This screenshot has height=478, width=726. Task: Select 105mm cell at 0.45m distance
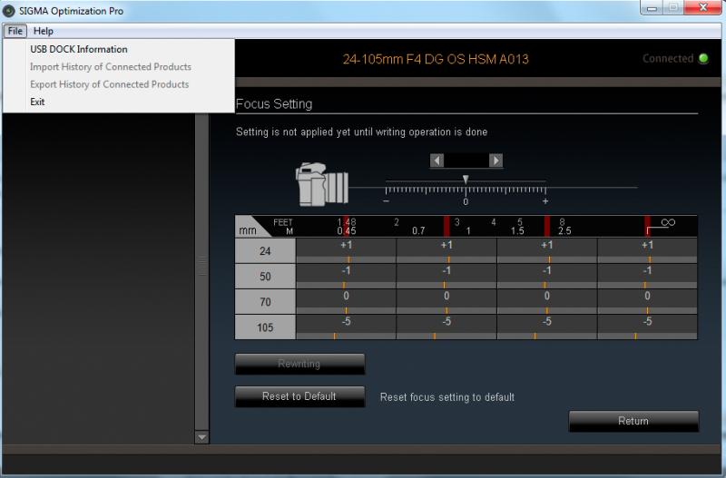pos(346,327)
